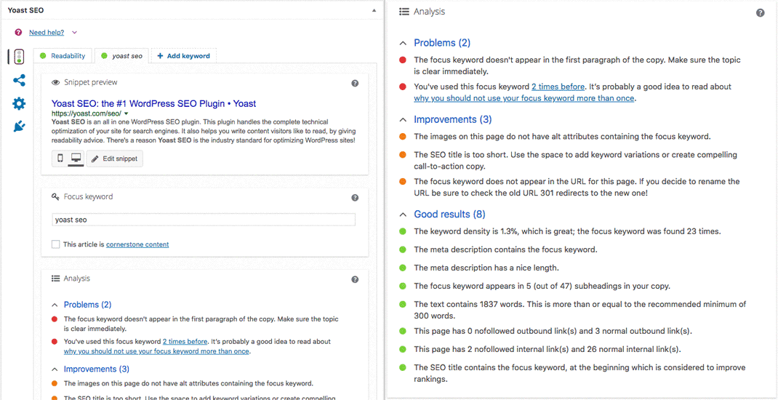Switch to the Readability tab

(x=63, y=56)
